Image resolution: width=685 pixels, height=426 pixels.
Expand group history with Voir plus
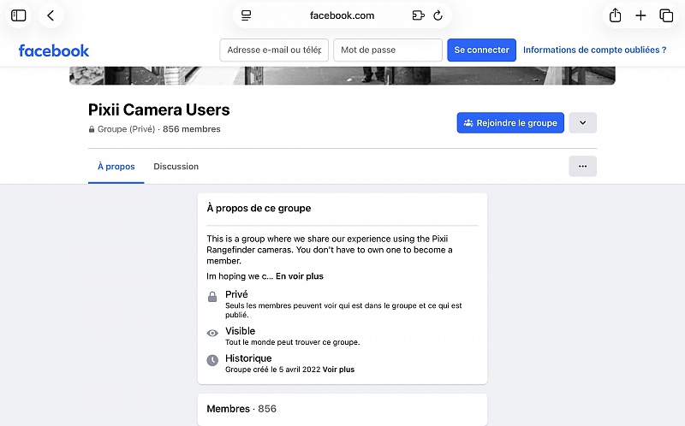339,370
